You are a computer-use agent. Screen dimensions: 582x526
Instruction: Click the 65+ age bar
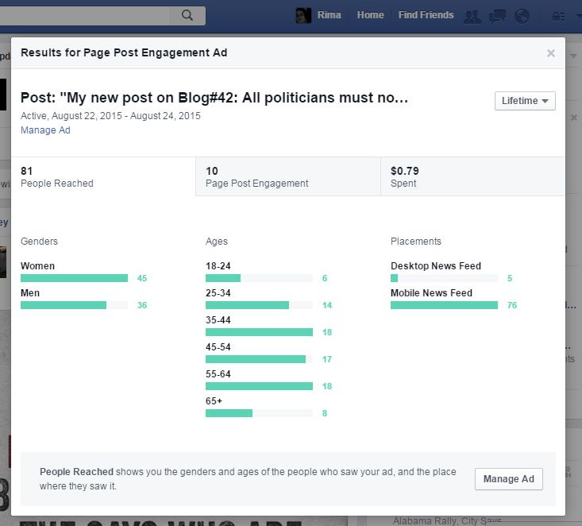point(259,413)
